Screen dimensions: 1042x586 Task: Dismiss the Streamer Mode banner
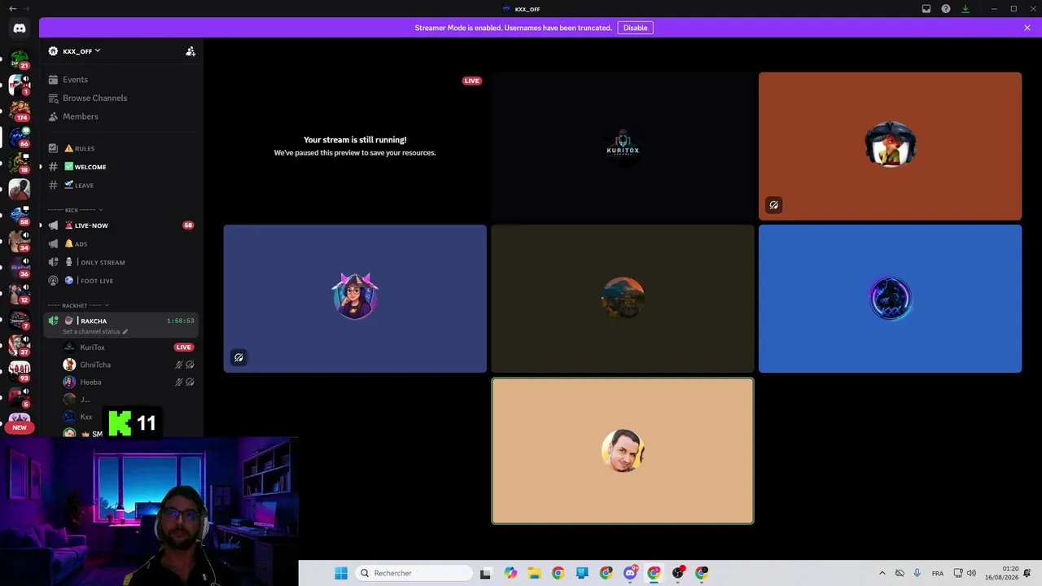tap(1027, 28)
